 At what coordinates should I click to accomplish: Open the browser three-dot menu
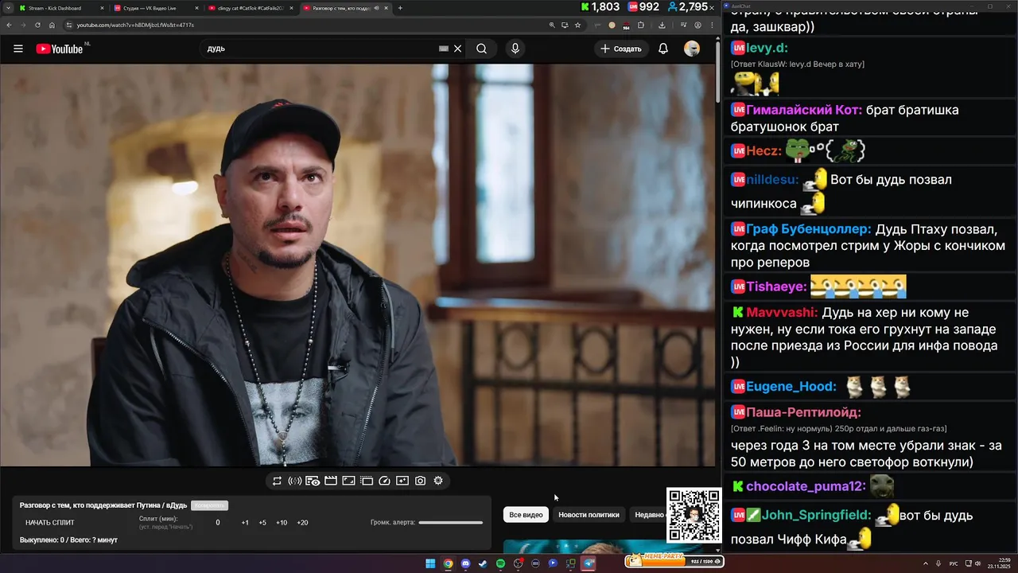(712, 25)
